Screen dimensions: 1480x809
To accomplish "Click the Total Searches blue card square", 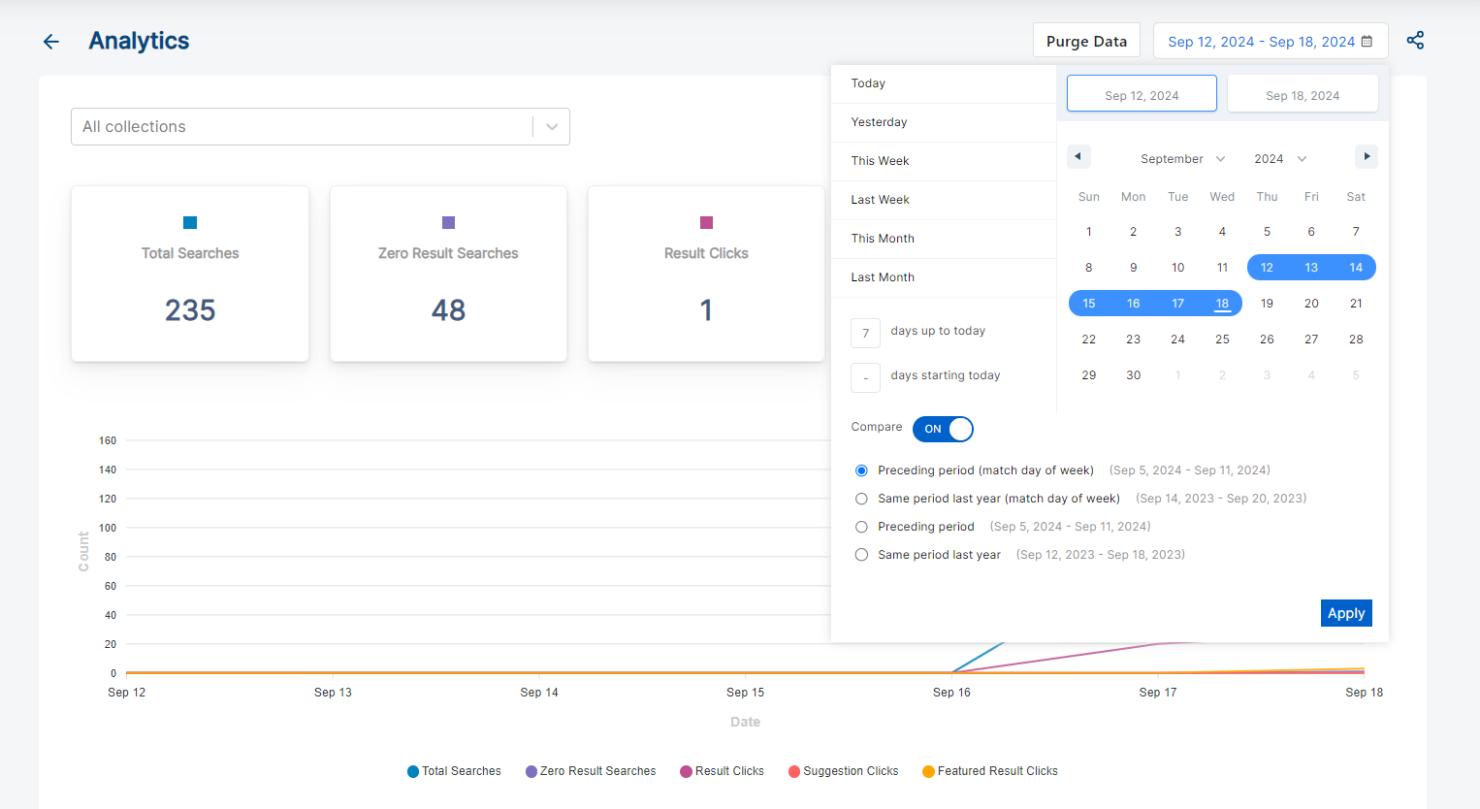I will coord(190,222).
